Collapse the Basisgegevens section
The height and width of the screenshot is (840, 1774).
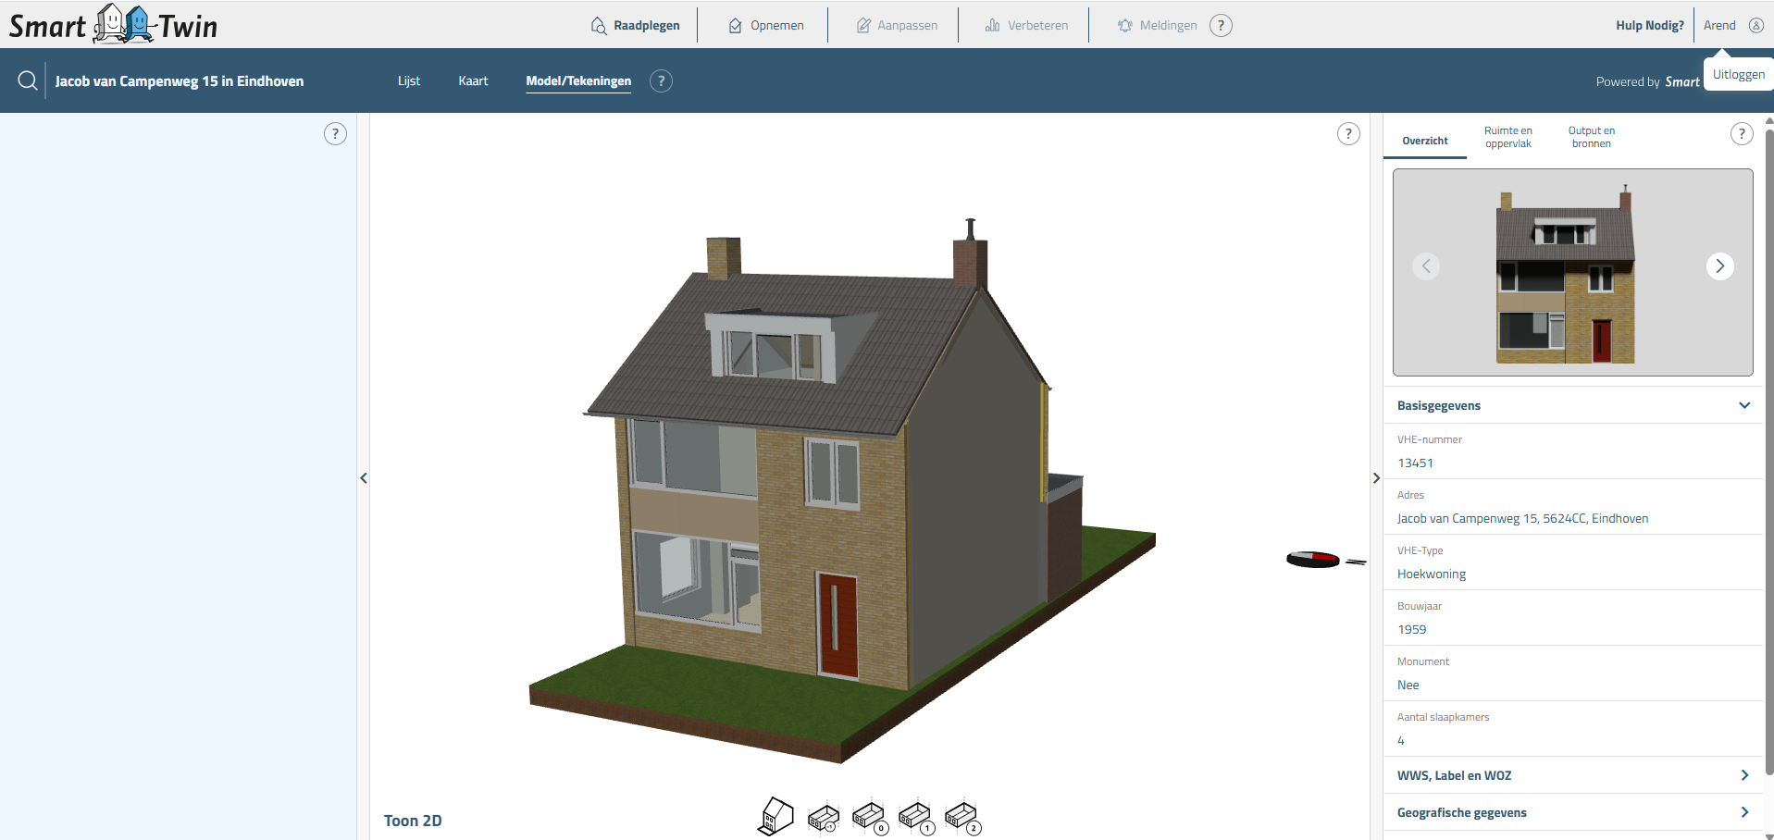coord(1744,405)
